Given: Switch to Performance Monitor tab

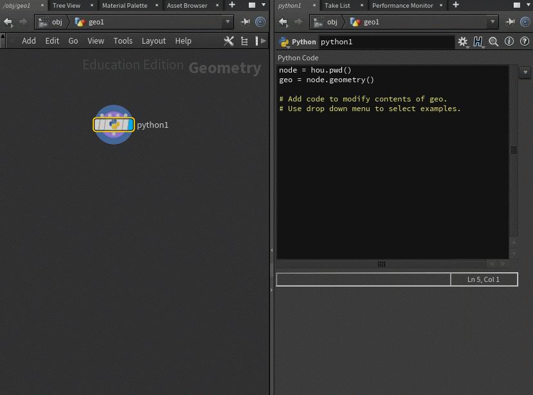Looking at the screenshot, I should click(402, 5).
